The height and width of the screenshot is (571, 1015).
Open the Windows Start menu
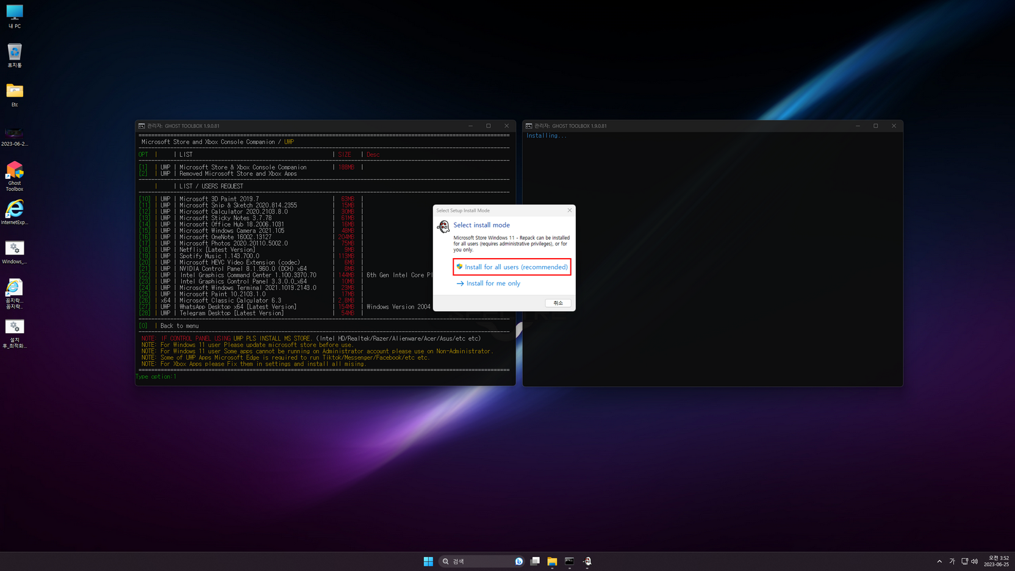[x=428, y=561]
